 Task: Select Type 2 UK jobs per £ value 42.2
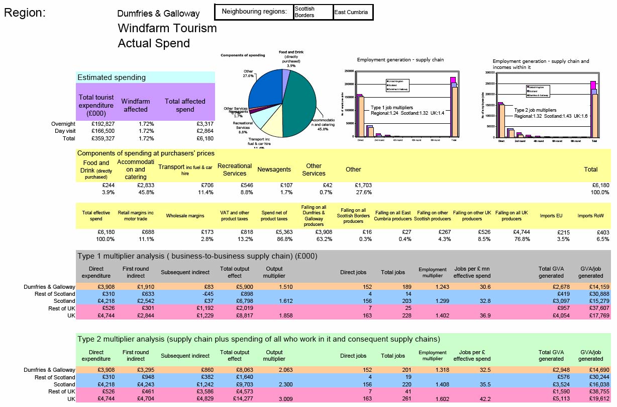484,399
